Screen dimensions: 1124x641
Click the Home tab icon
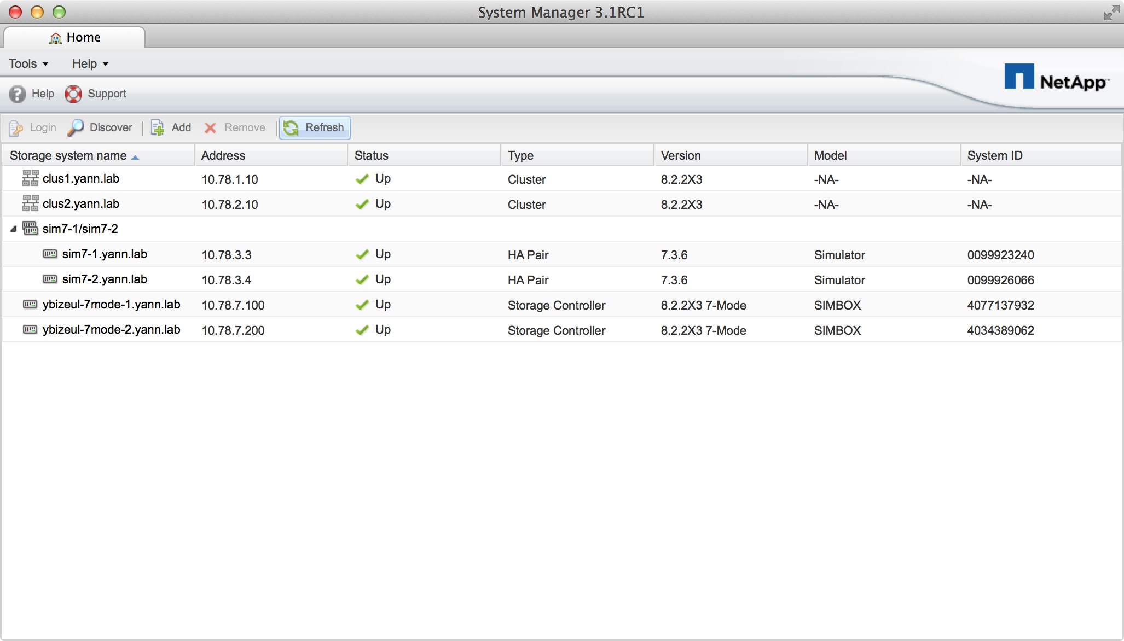tap(55, 36)
